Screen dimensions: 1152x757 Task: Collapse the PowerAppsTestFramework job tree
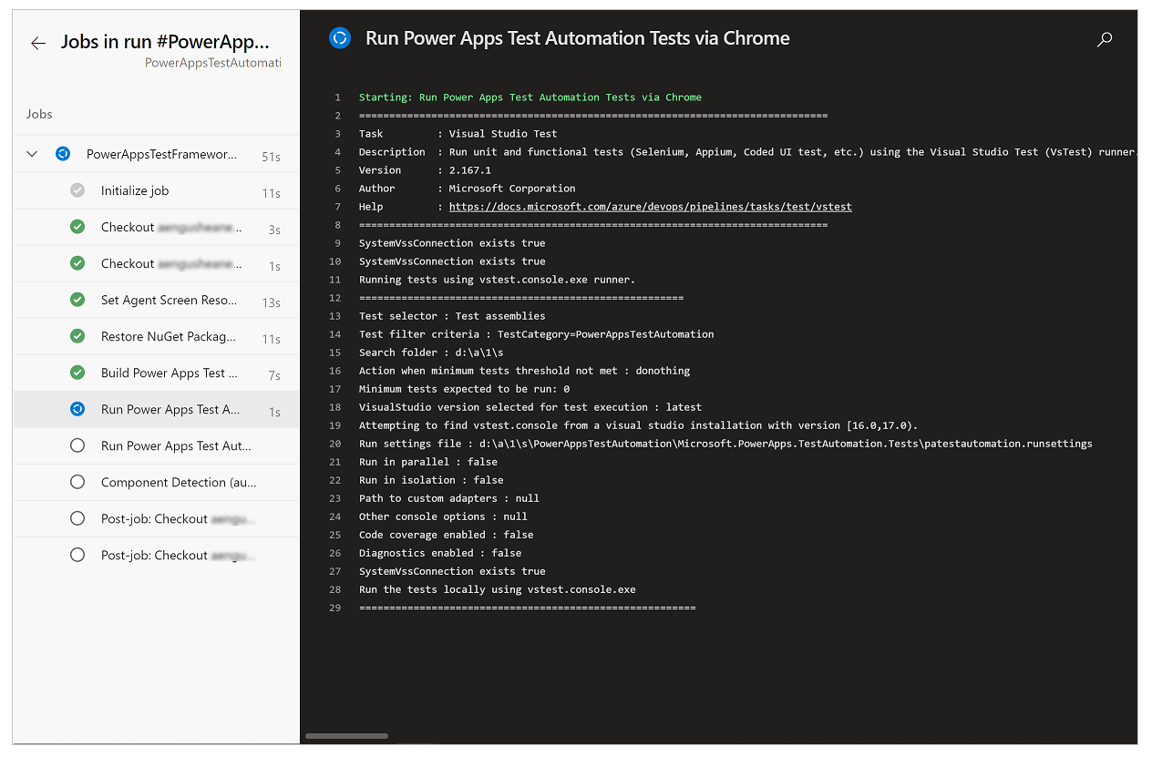pyautogui.click(x=33, y=154)
